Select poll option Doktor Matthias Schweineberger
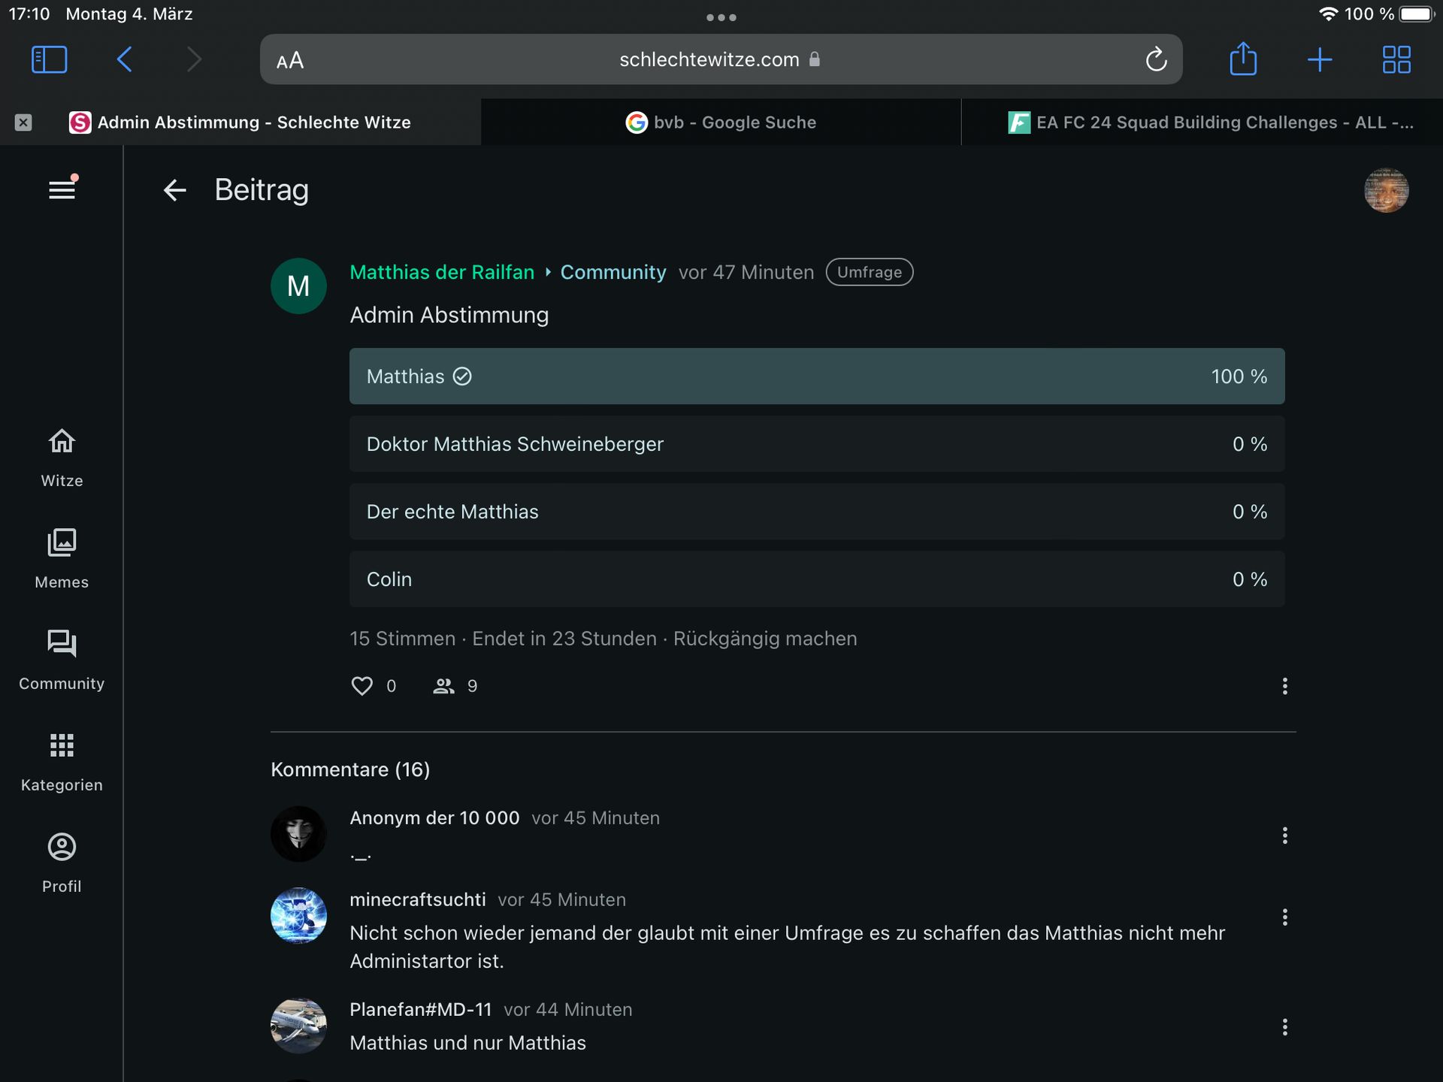The image size is (1443, 1082). pyautogui.click(x=816, y=444)
